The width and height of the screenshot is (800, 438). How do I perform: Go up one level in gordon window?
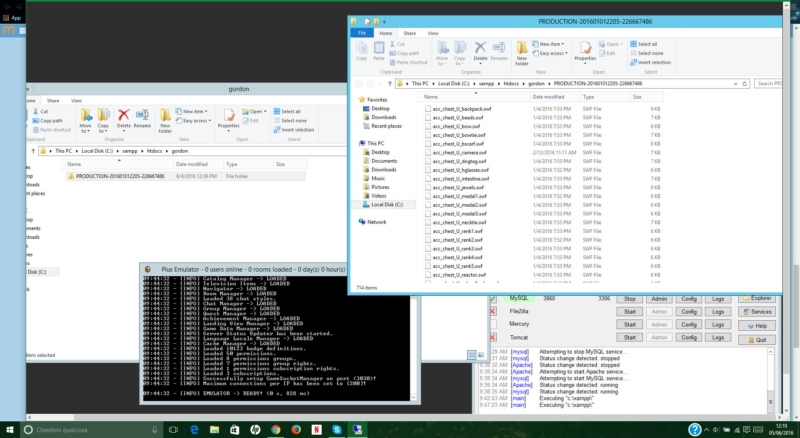pyautogui.click(x=33, y=151)
